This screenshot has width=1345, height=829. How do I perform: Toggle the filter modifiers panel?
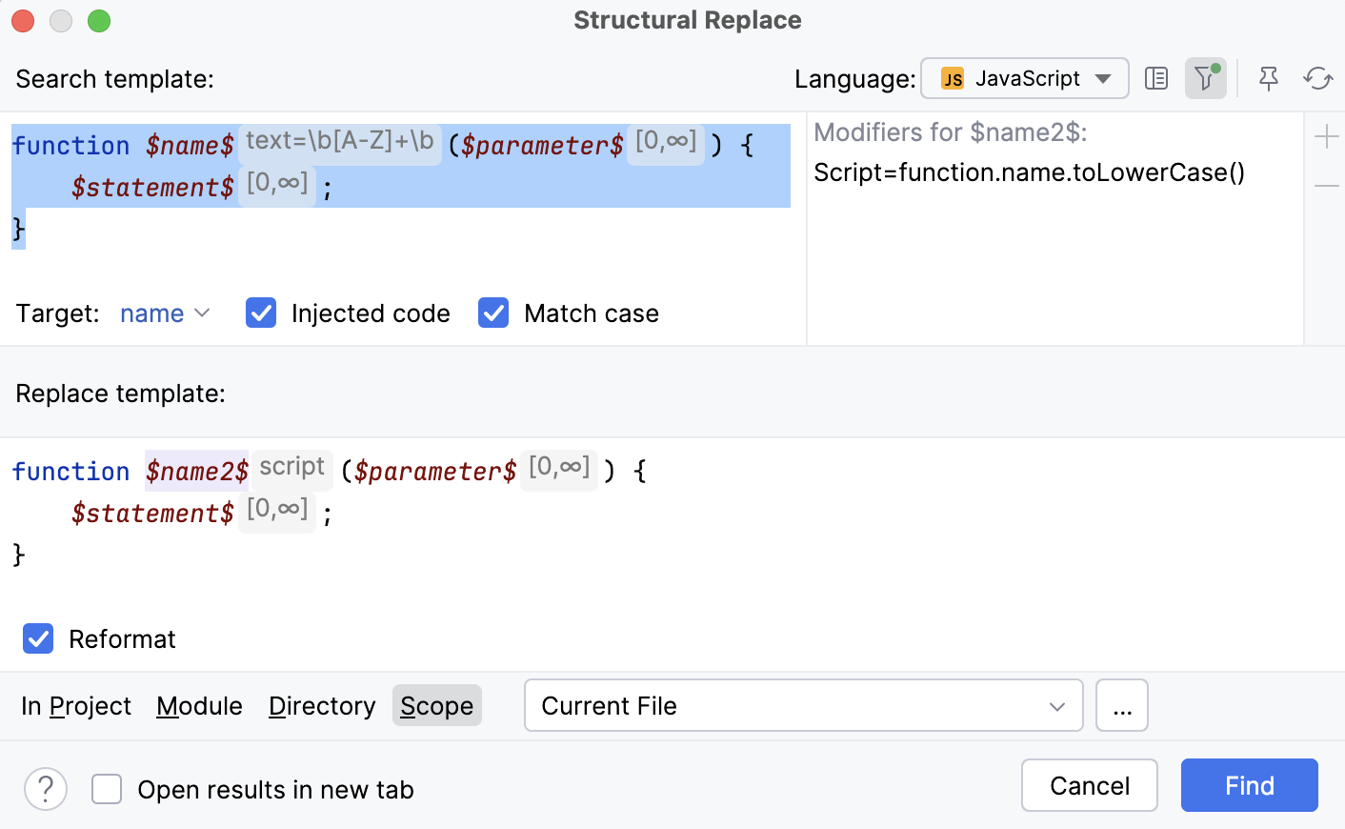pyautogui.click(x=1205, y=78)
